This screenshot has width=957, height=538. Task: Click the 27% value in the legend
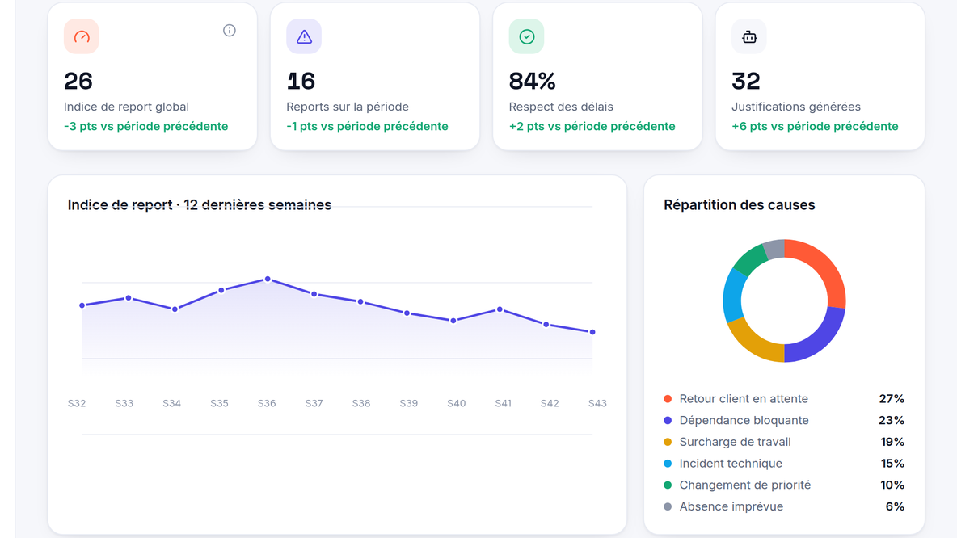(x=892, y=399)
